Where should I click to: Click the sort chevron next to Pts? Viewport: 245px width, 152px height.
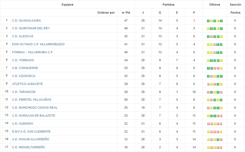pyautogui.click(x=123, y=13)
